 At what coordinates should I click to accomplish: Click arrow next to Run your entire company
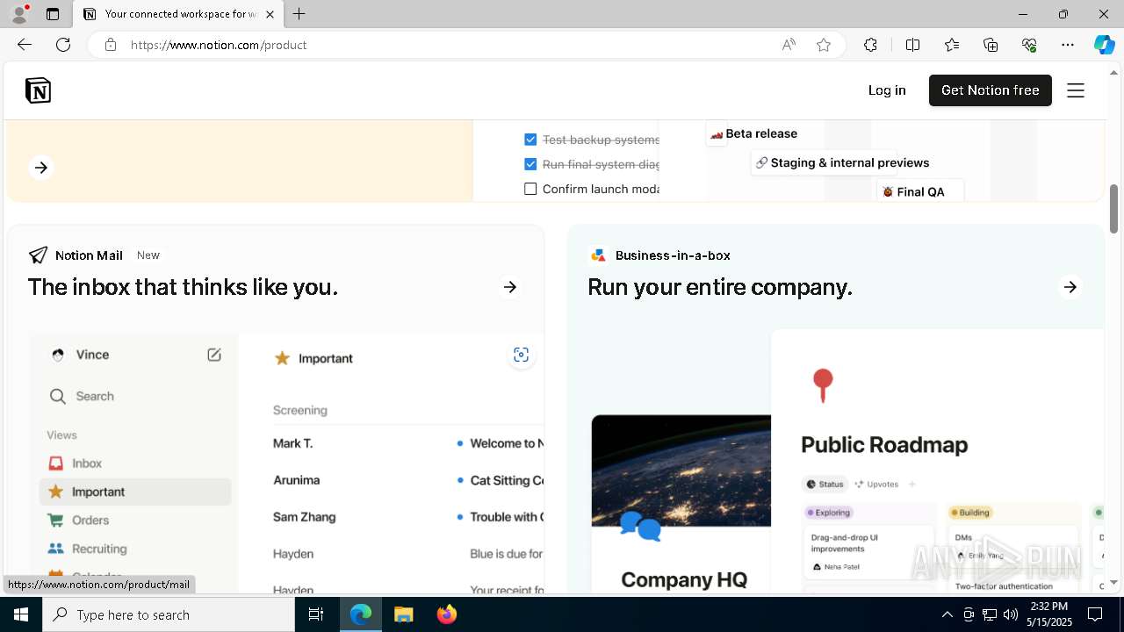[1070, 287]
